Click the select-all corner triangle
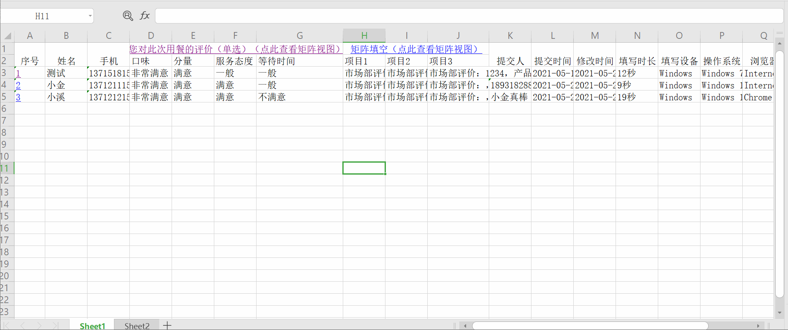The image size is (788, 330). [x=7, y=36]
